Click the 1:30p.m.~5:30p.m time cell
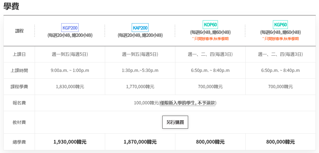 click(140, 71)
